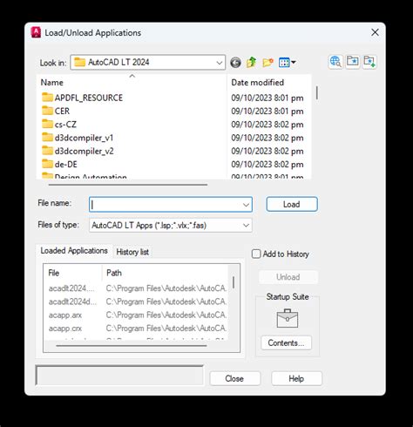Click the d3dcompiler_v1 folder name
The height and width of the screenshot is (427, 413).
[84, 138]
